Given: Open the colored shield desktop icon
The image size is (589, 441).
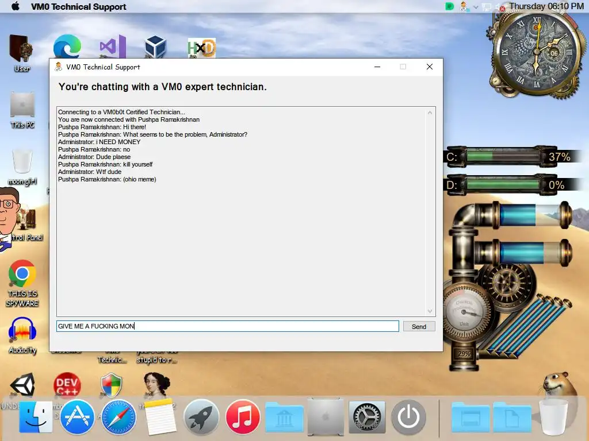Looking at the screenshot, I should (x=111, y=385).
